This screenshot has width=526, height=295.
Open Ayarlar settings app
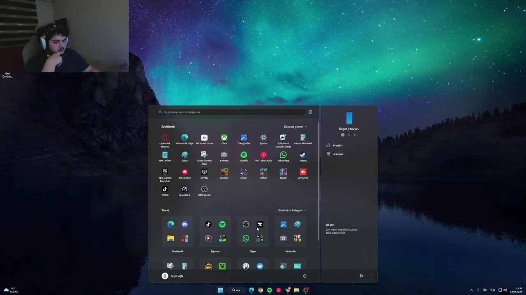[263, 139]
